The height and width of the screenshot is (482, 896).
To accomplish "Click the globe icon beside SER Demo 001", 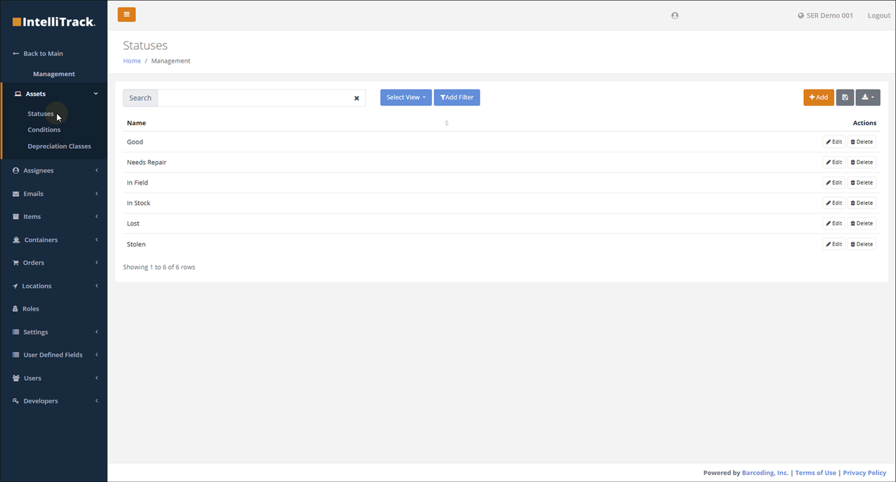I will (x=801, y=15).
